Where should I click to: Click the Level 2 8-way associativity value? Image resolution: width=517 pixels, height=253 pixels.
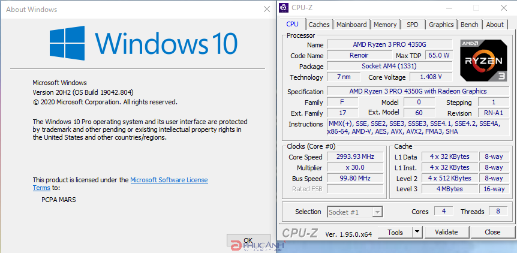coord(494,178)
